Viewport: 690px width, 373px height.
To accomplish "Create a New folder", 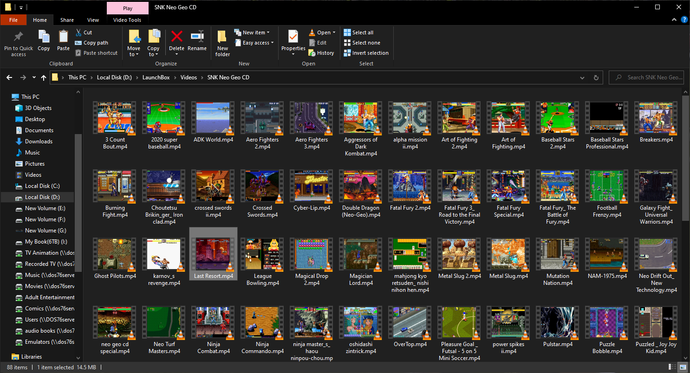I will pyautogui.click(x=222, y=43).
